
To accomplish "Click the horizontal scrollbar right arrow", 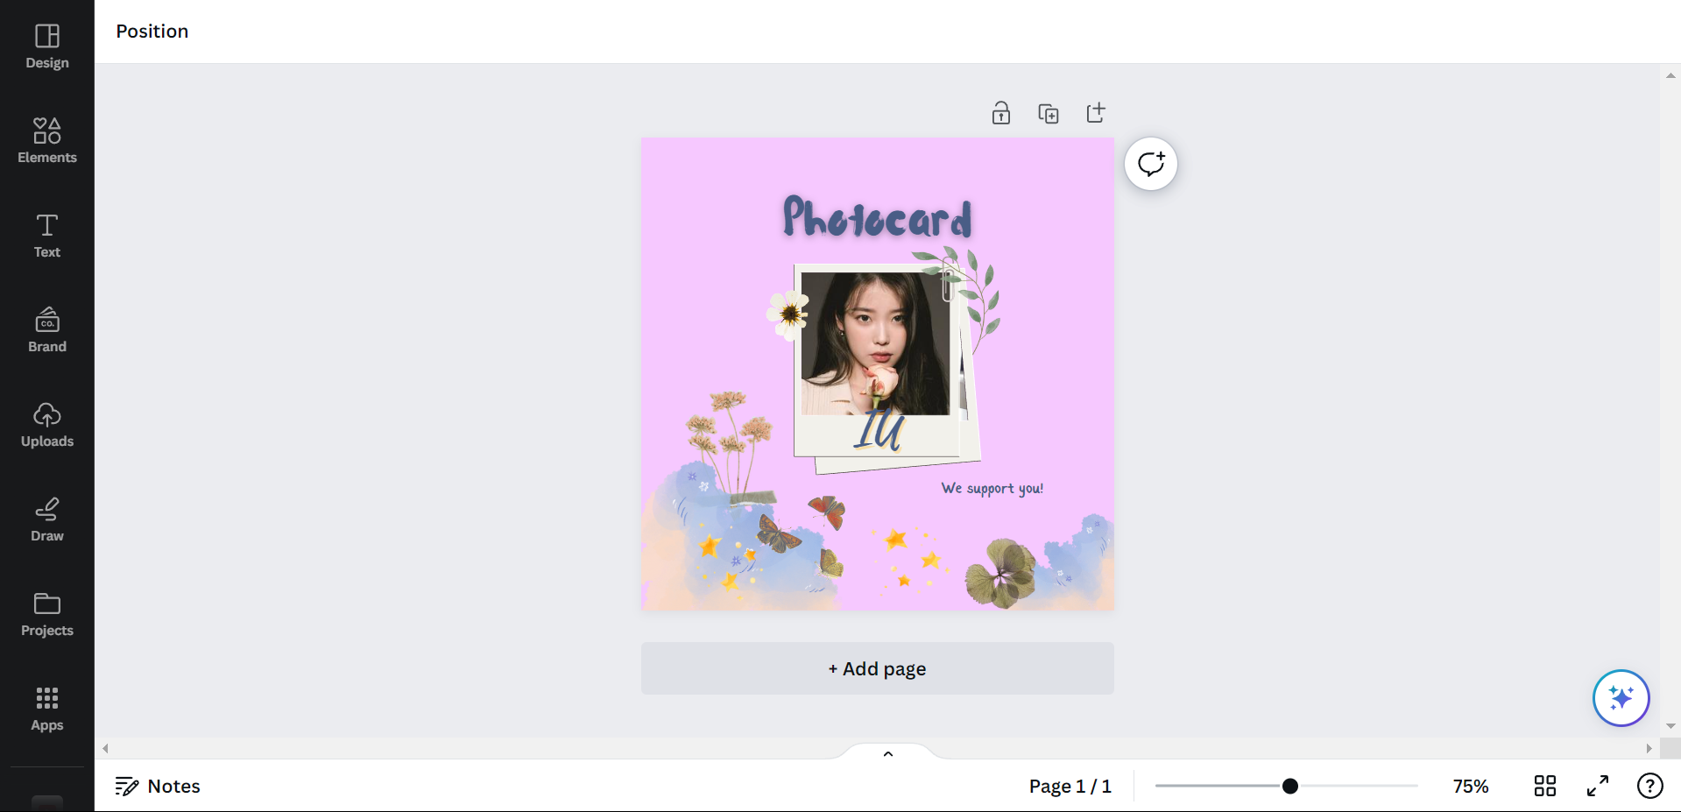I will tap(1649, 748).
